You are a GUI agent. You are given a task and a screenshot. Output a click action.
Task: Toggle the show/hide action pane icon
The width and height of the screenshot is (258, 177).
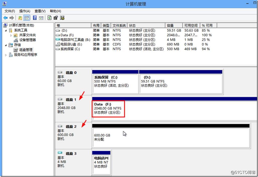(x=41, y=18)
